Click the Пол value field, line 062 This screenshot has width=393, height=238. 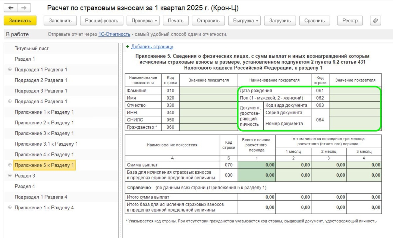(355, 98)
